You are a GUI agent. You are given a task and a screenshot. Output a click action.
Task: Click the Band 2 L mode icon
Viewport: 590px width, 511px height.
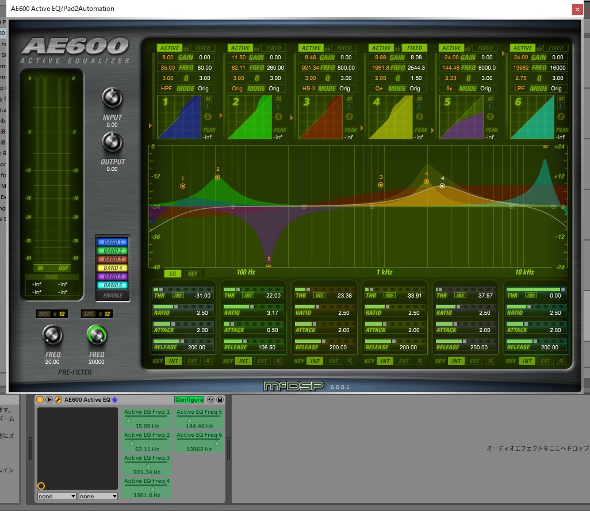(278, 107)
